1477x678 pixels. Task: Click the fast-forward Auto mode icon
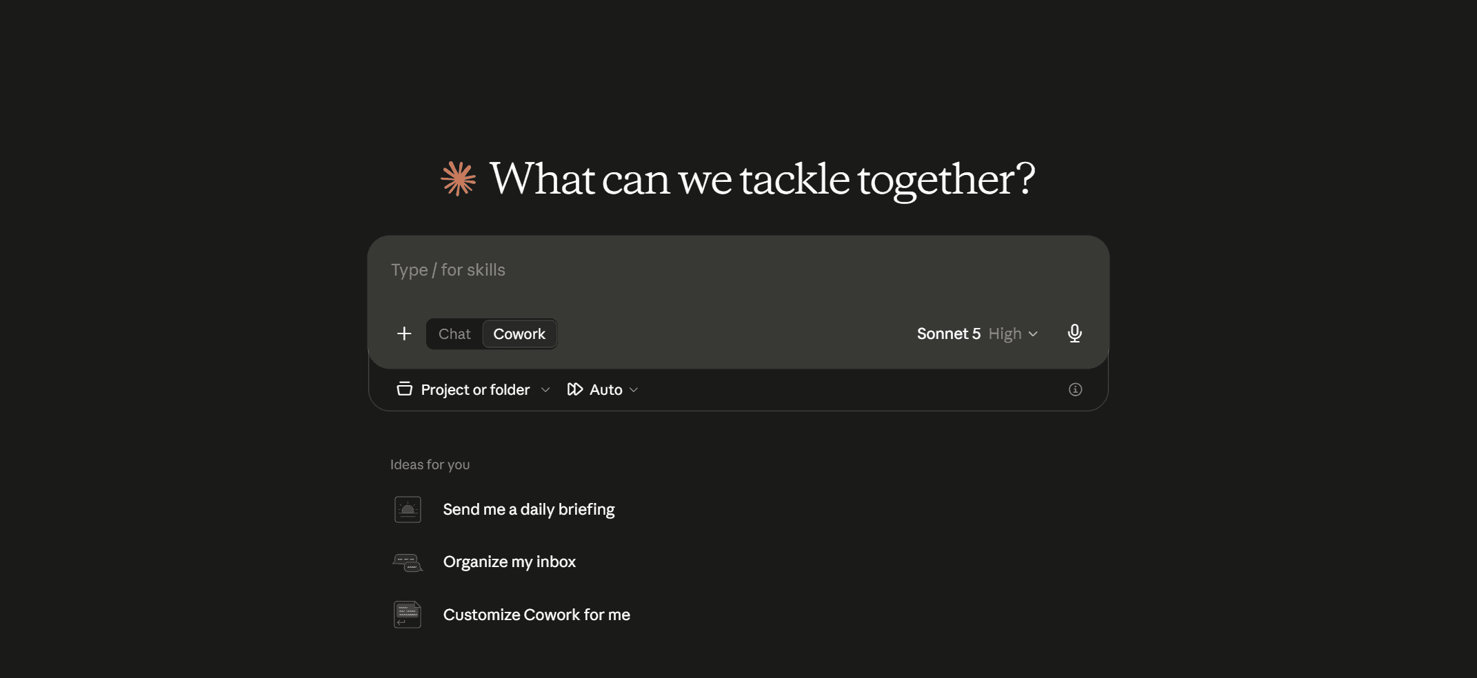575,389
